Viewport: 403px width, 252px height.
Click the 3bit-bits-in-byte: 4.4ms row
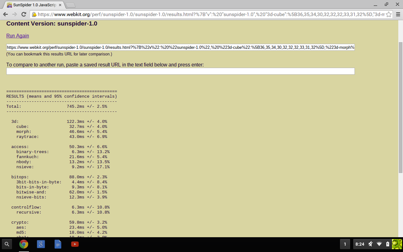click(62, 182)
